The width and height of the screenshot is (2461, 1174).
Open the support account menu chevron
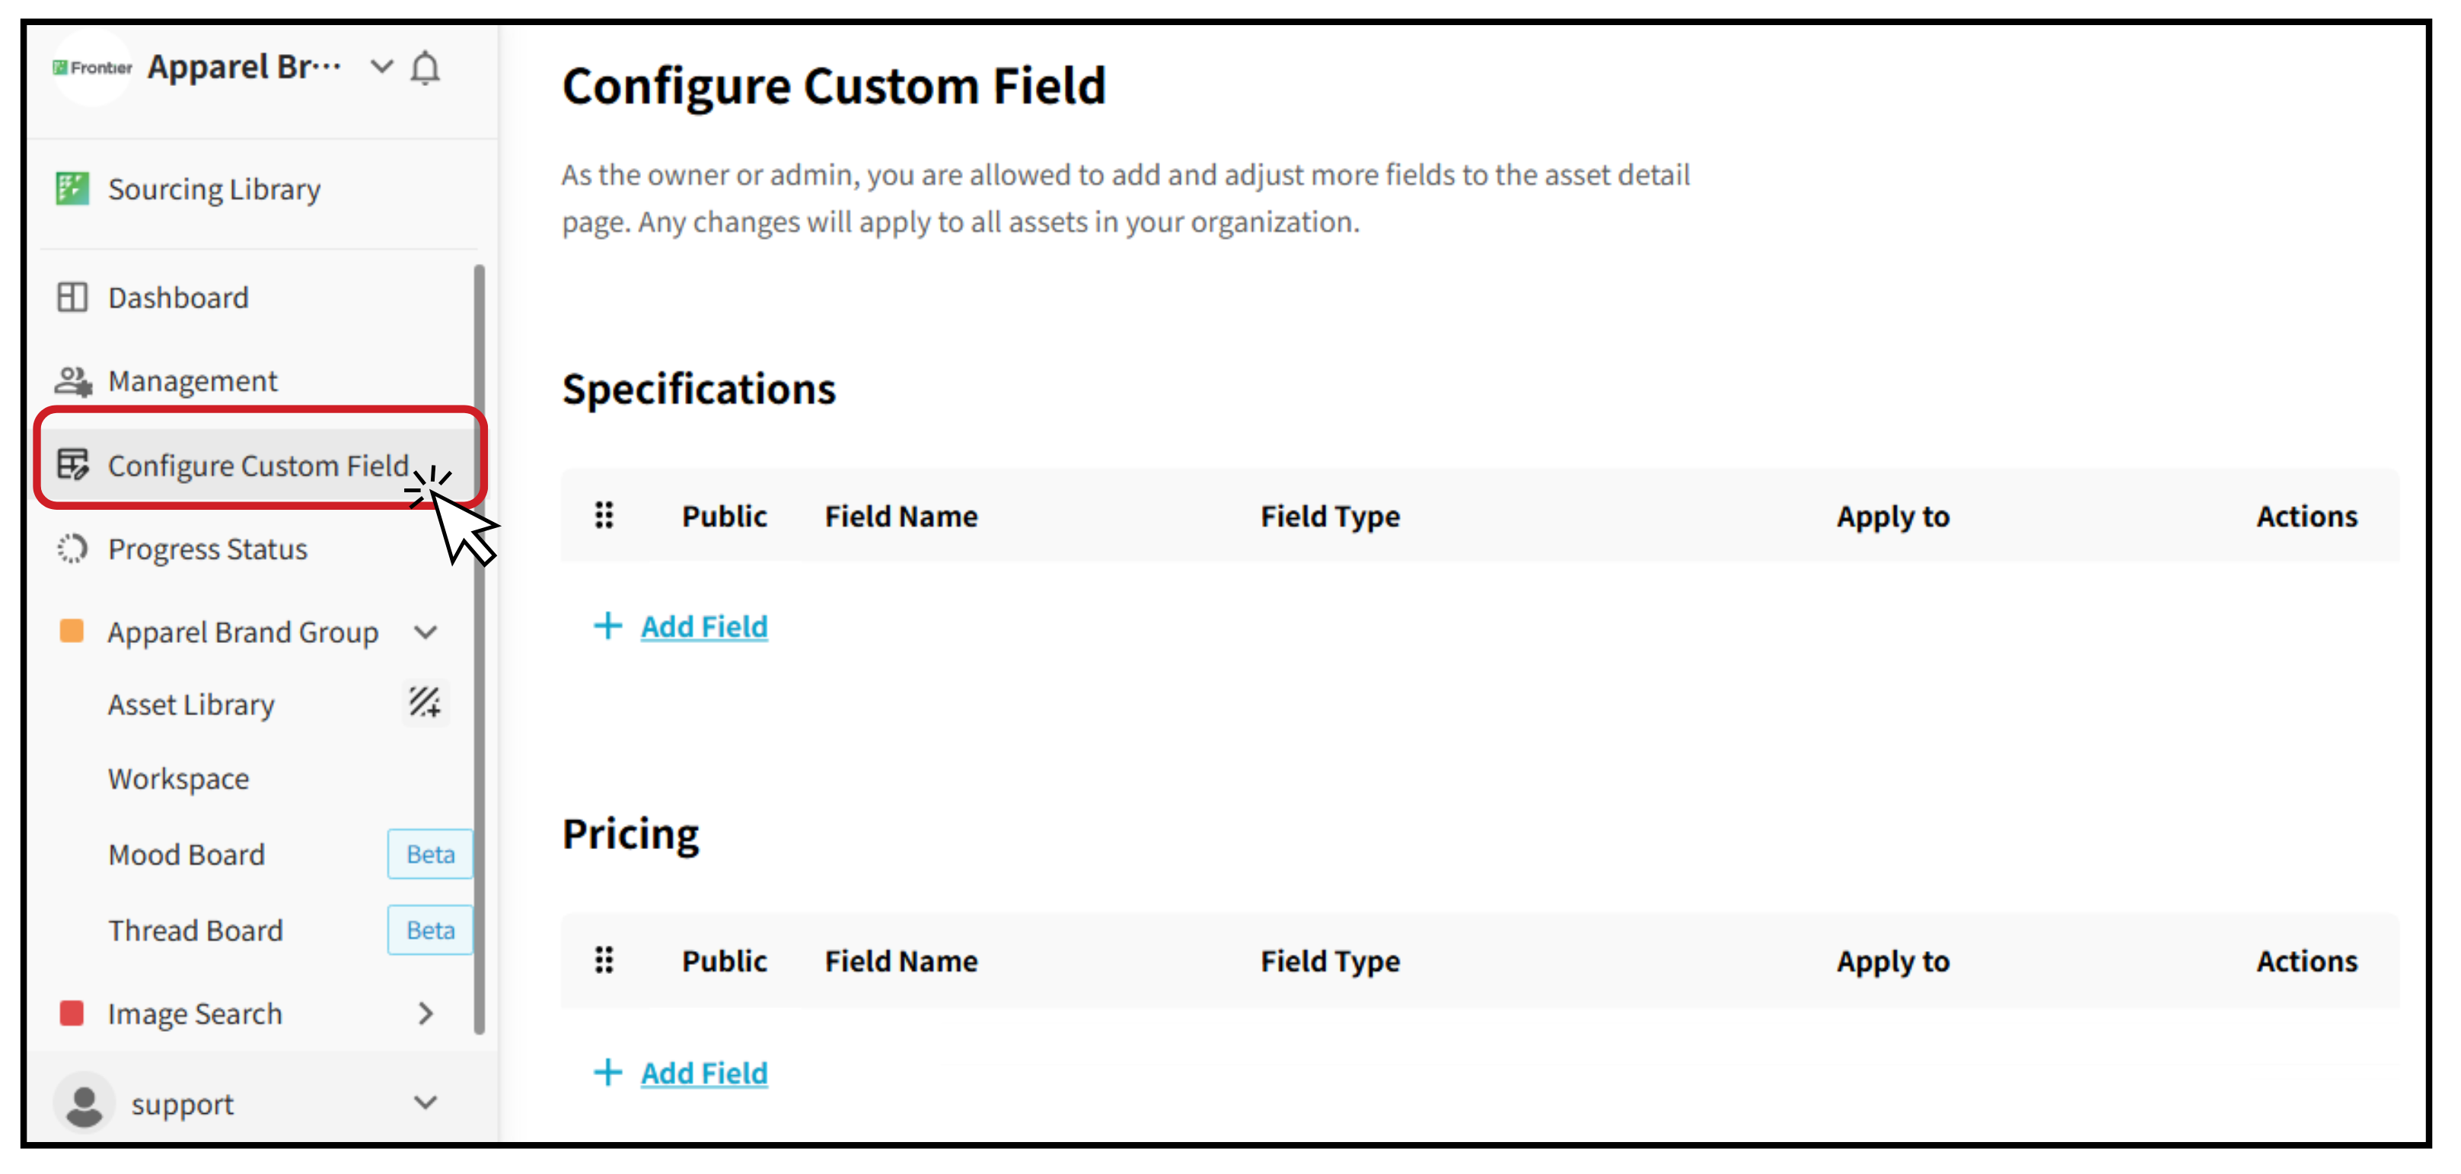(x=426, y=1102)
